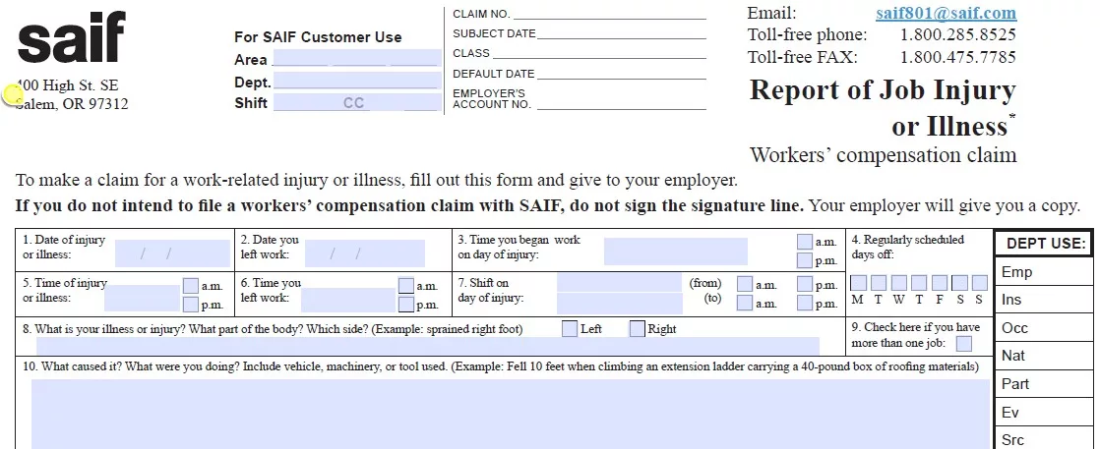Click the 'Workers' compensation claim' subtitle
1100x449 pixels.
(883, 155)
